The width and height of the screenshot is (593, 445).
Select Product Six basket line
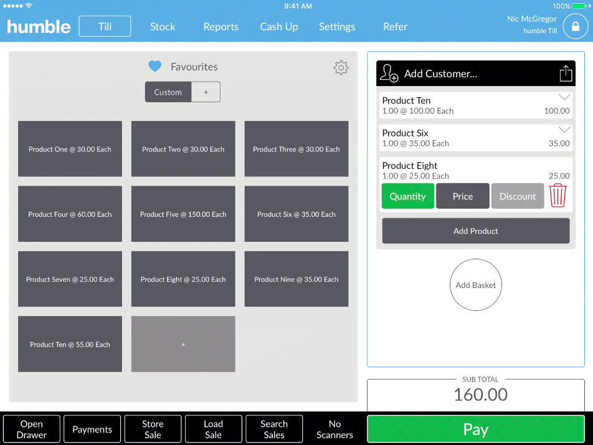click(x=476, y=138)
